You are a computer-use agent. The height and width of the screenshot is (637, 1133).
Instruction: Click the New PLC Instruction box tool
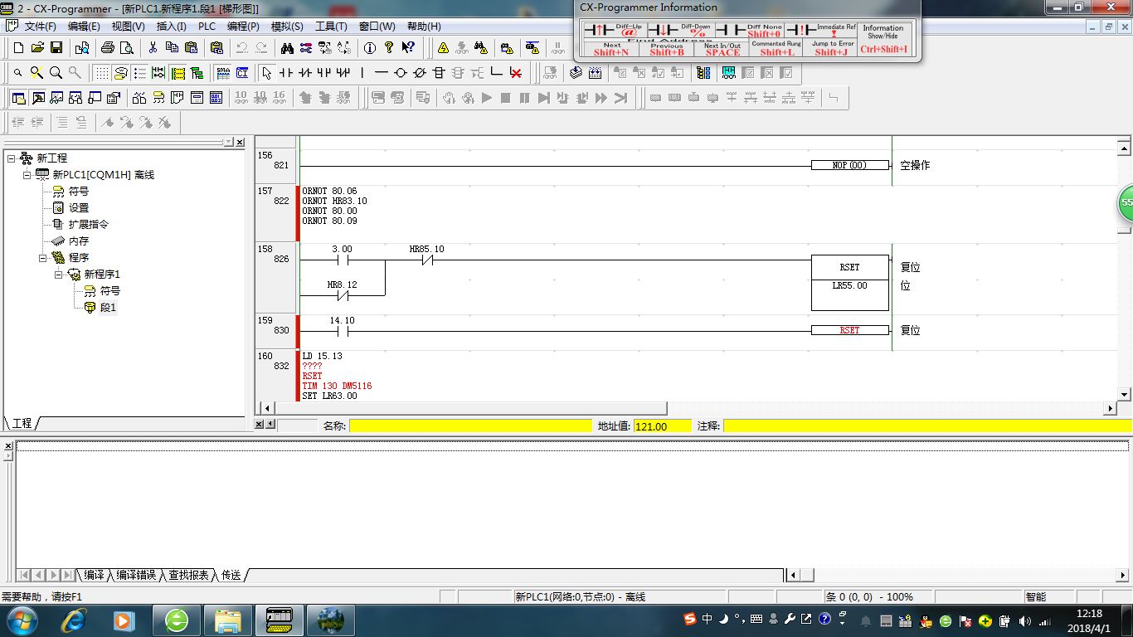[x=440, y=73]
